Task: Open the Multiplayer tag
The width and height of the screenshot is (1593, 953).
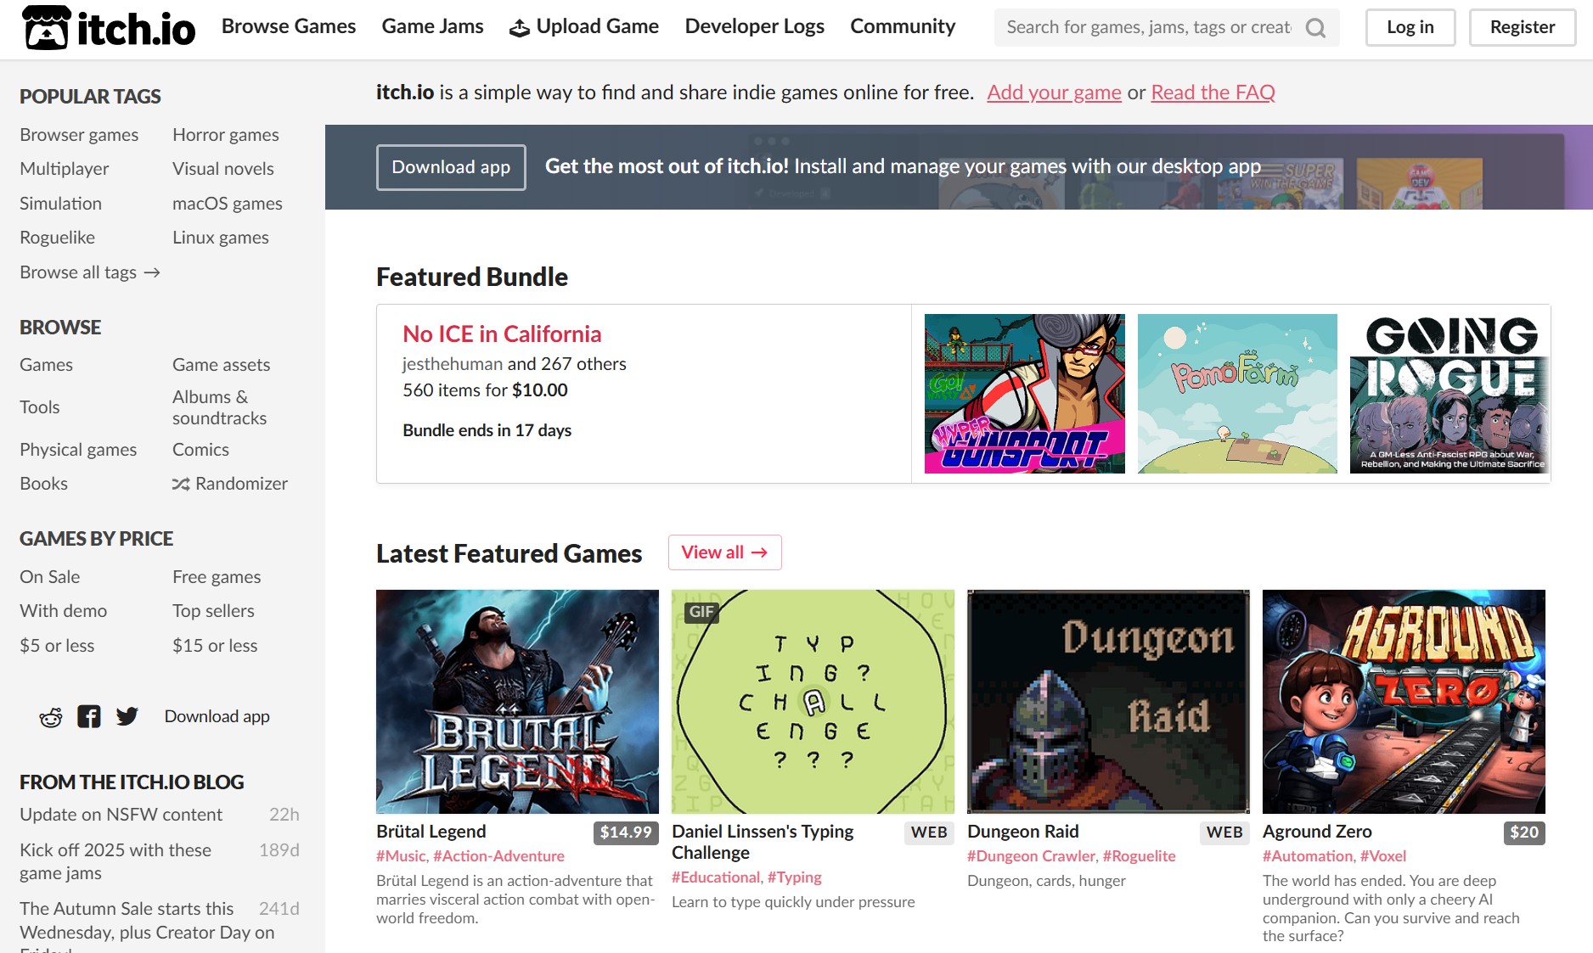Action: point(65,169)
